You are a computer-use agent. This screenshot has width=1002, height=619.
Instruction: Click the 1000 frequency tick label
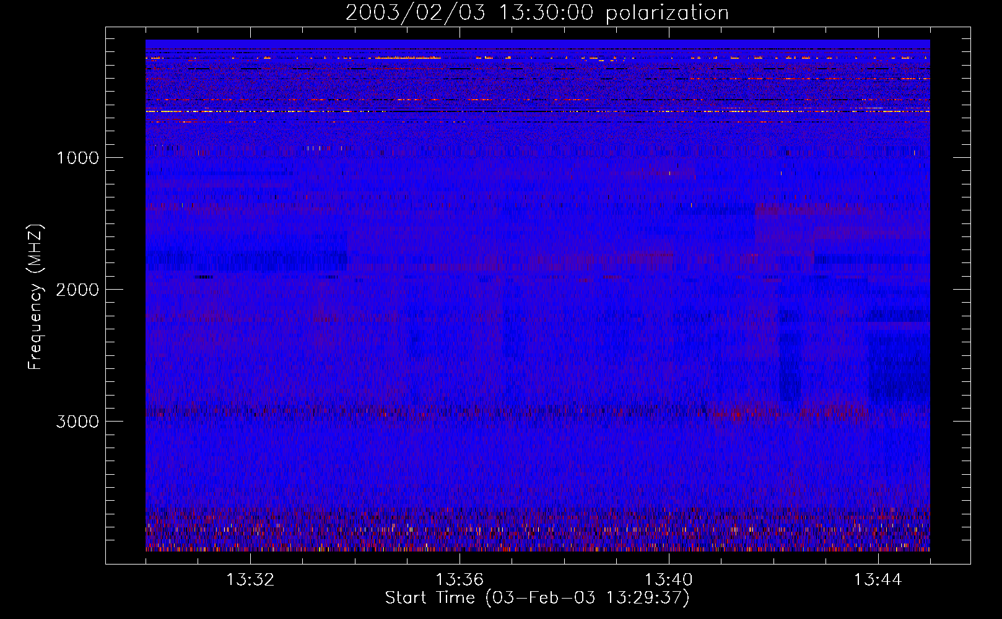[x=77, y=158]
